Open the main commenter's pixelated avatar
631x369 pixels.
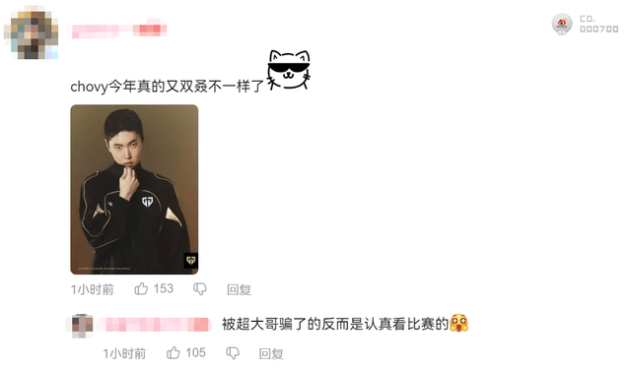[31, 33]
